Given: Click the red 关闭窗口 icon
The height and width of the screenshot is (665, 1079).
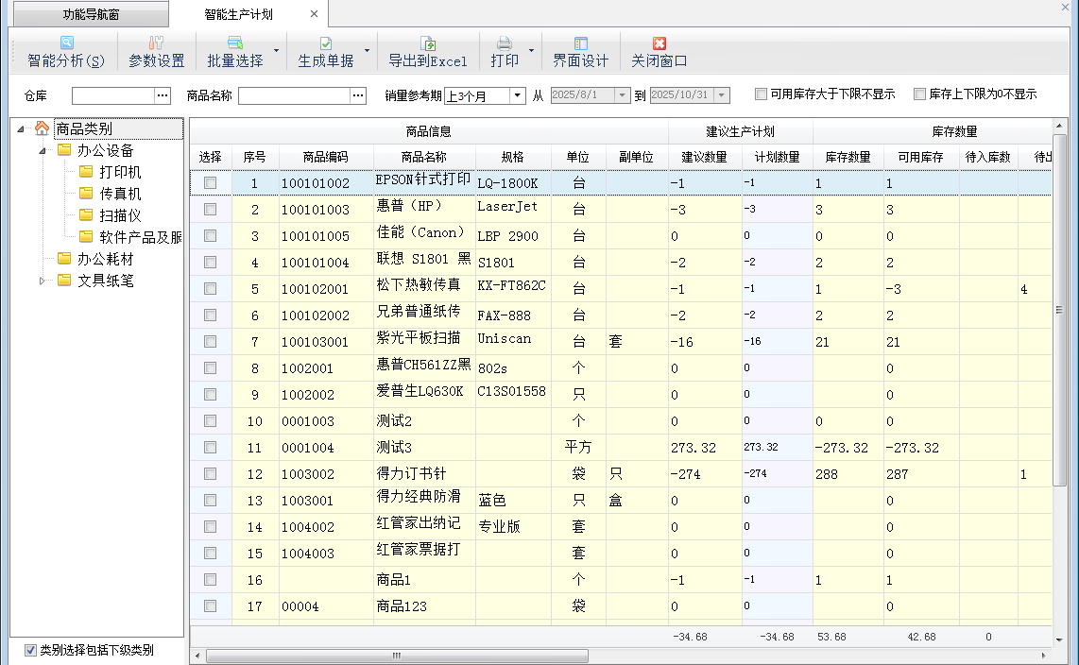Looking at the screenshot, I should pyautogui.click(x=659, y=43).
